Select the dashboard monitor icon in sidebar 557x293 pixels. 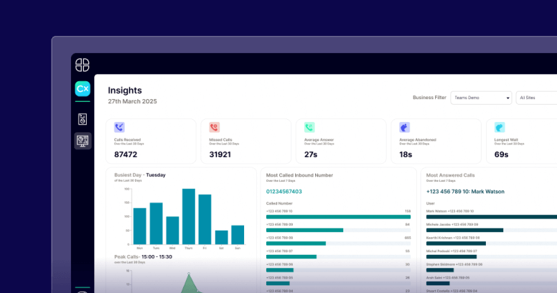pyautogui.click(x=83, y=141)
